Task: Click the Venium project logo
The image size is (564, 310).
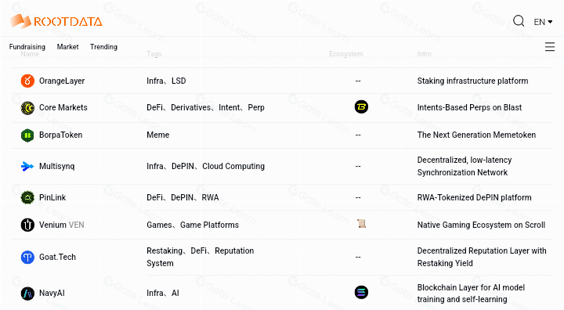Action: [27, 225]
